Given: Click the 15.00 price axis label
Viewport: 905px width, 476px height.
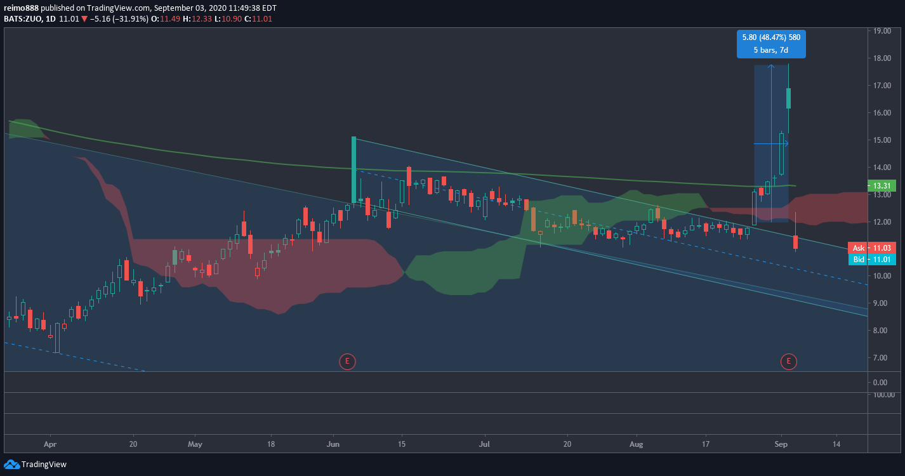Looking at the screenshot, I should (883, 140).
